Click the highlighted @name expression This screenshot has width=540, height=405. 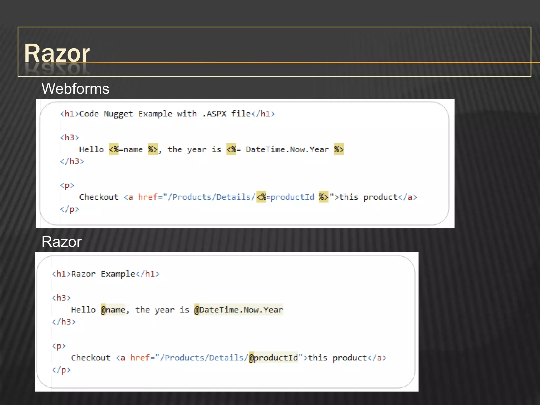(x=113, y=310)
